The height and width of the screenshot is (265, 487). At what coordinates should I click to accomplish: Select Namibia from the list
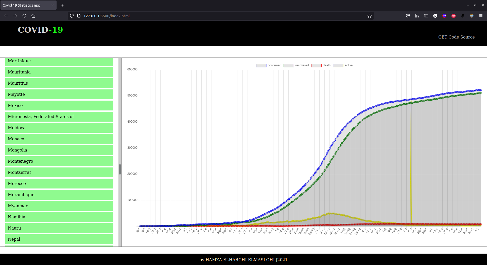pyautogui.click(x=59, y=217)
